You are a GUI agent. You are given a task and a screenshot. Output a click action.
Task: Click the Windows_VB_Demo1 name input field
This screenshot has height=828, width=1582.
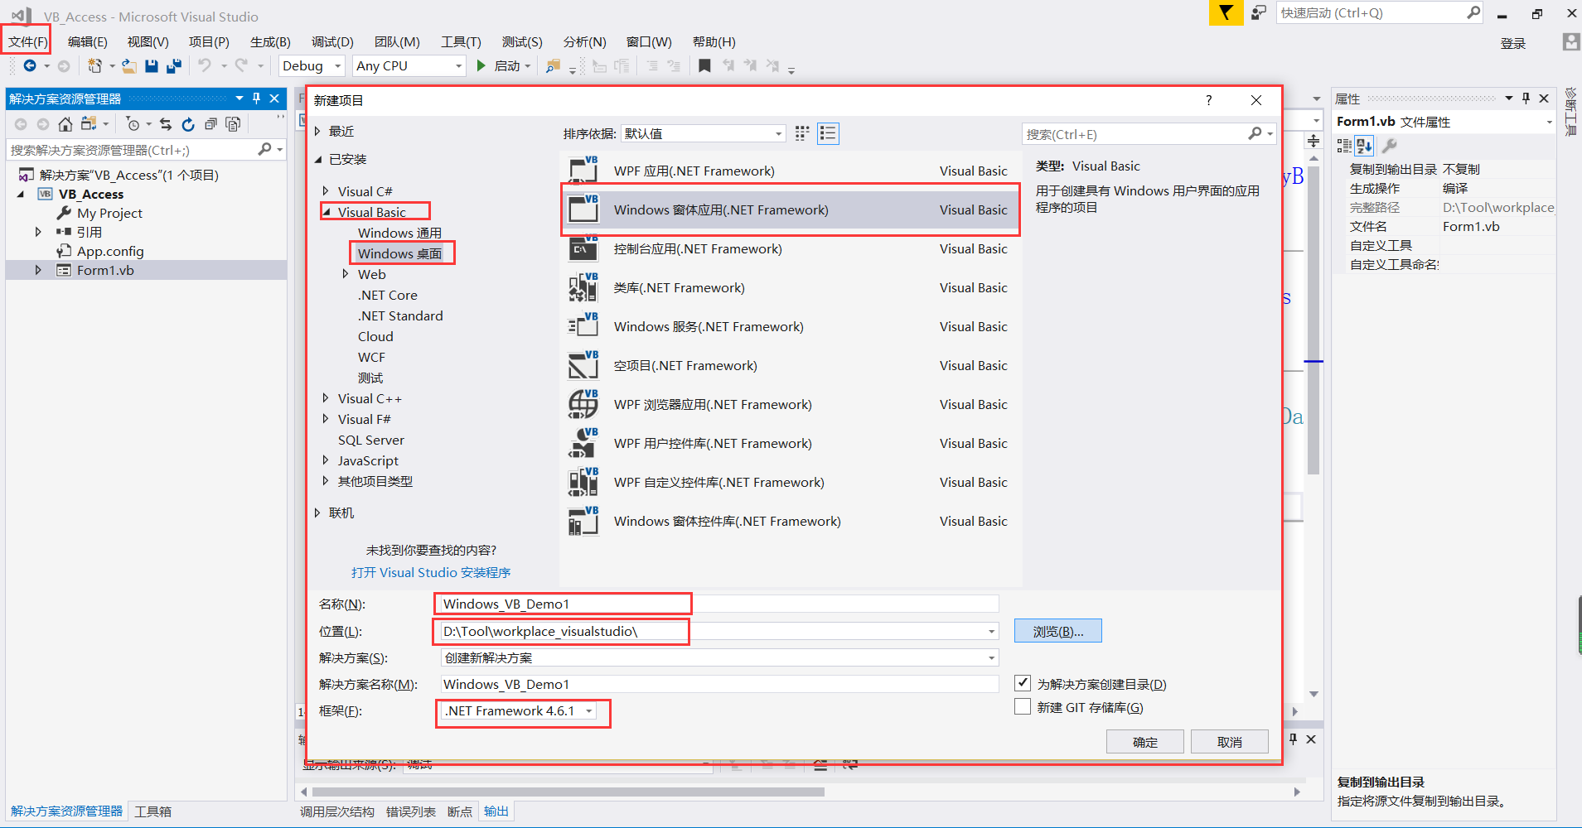click(563, 603)
